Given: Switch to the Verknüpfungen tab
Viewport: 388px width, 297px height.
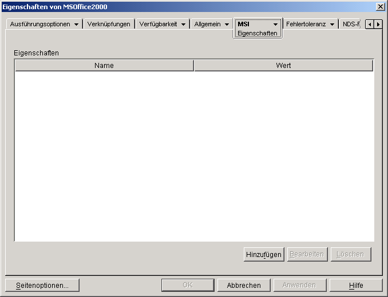Looking at the screenshot, I should pyautogui.click(x=109, y=24).
